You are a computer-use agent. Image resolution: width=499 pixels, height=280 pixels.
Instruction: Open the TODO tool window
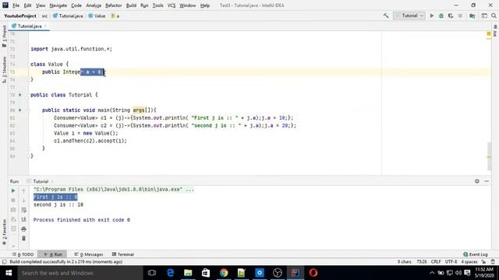click(23, 254)
